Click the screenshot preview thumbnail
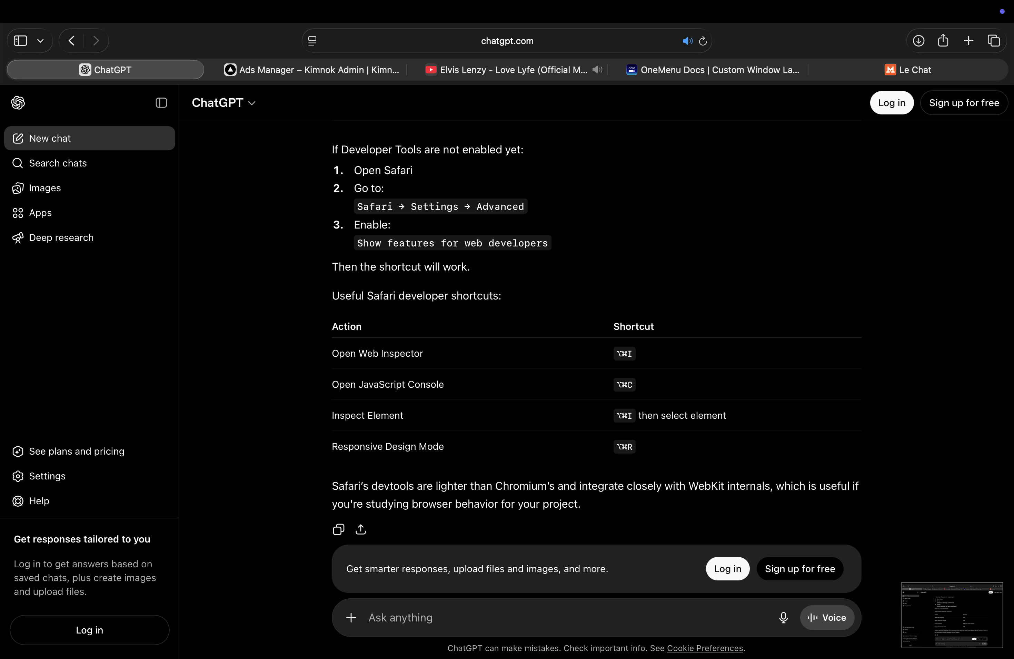 [x=952, y=615]
